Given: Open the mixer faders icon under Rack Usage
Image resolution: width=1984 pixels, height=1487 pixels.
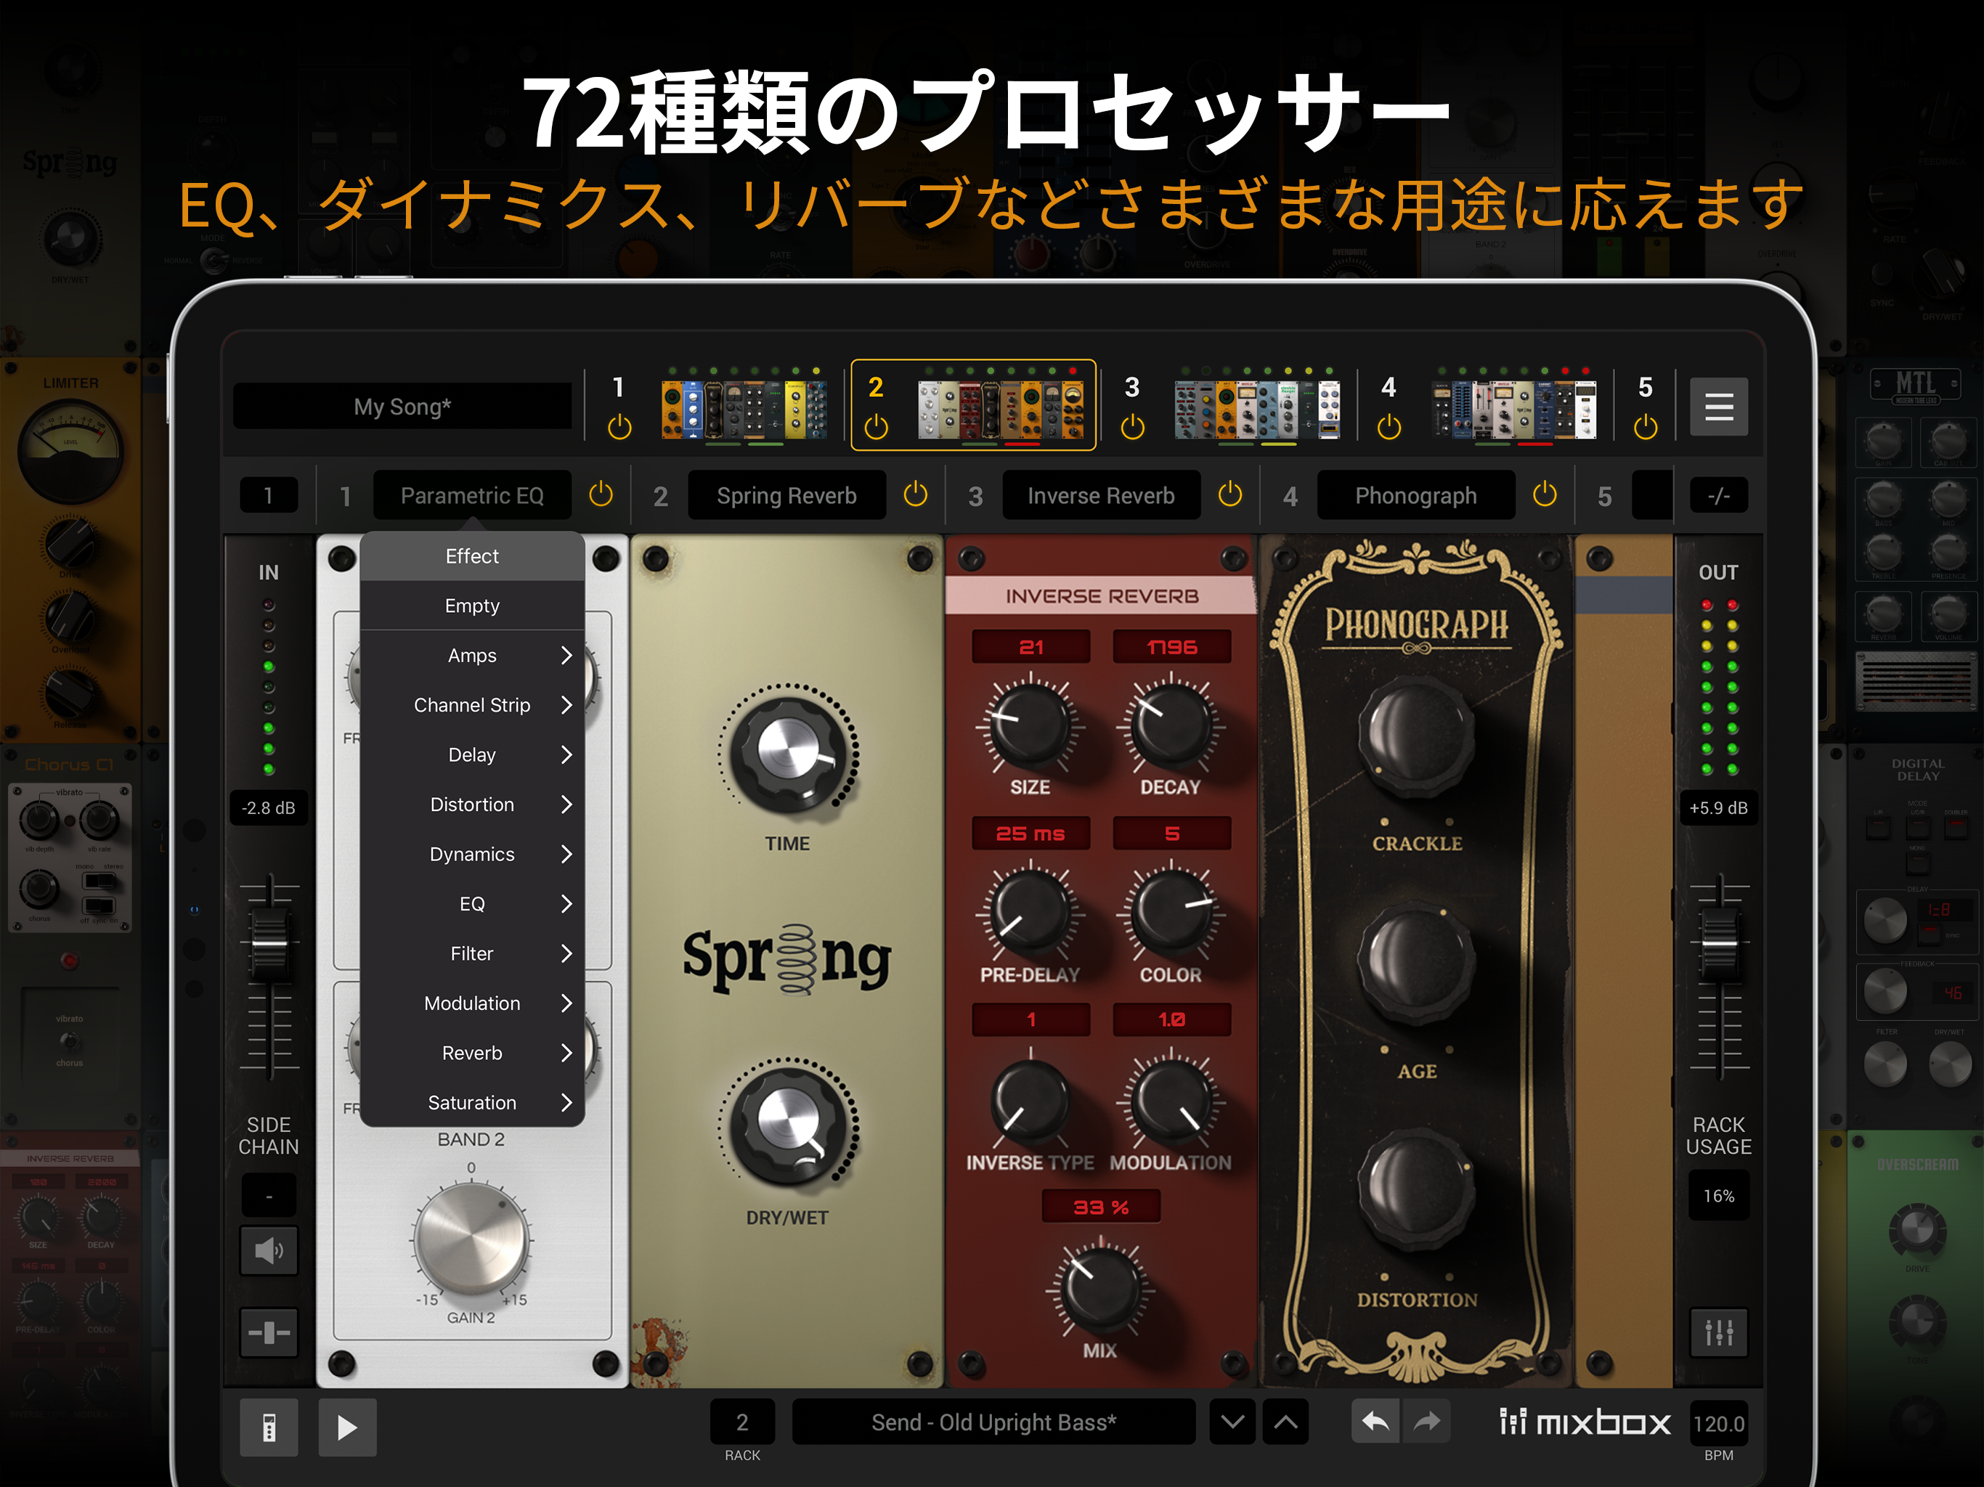Looking at the screenshot, I should click(1717, 1333).
